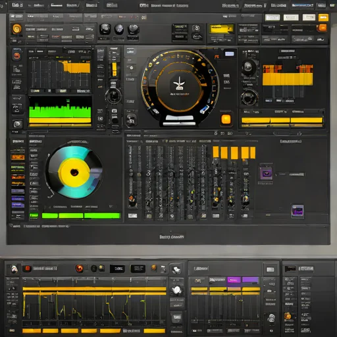Click the round icon button below the green waveform's left icons
This screenshot has width=337, height=337.
click(17, 124)
